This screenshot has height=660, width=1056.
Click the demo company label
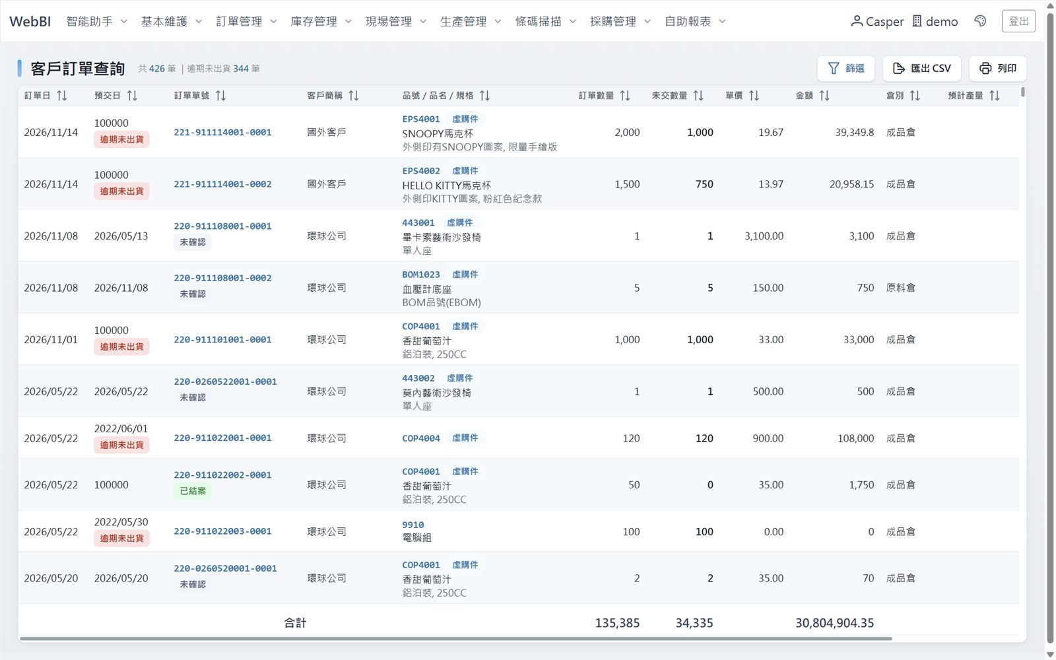[935, 21]
